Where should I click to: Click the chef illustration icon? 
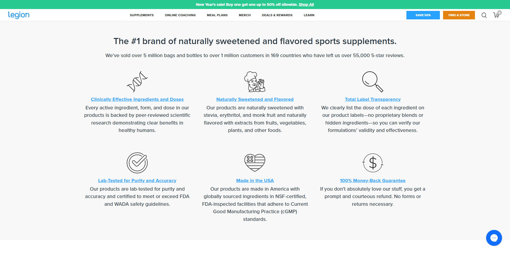tap(255, 82)
